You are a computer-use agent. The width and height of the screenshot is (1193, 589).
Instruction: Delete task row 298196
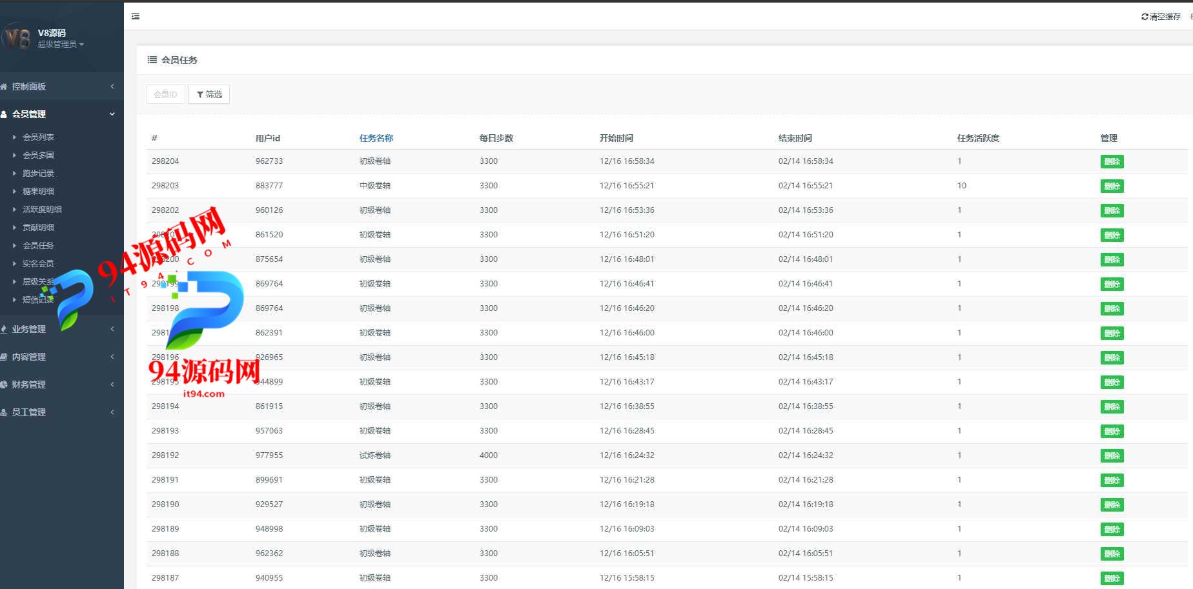click(1112, 358)
